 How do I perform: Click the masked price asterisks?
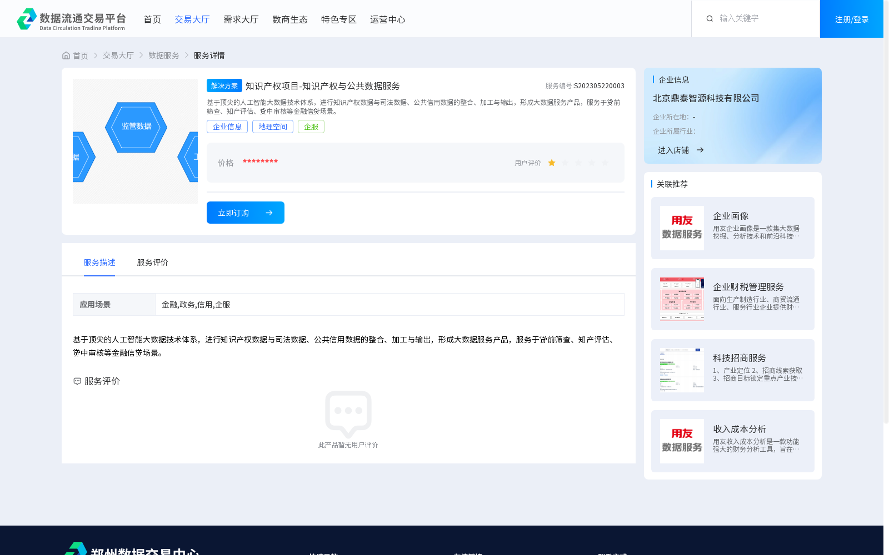260,162
